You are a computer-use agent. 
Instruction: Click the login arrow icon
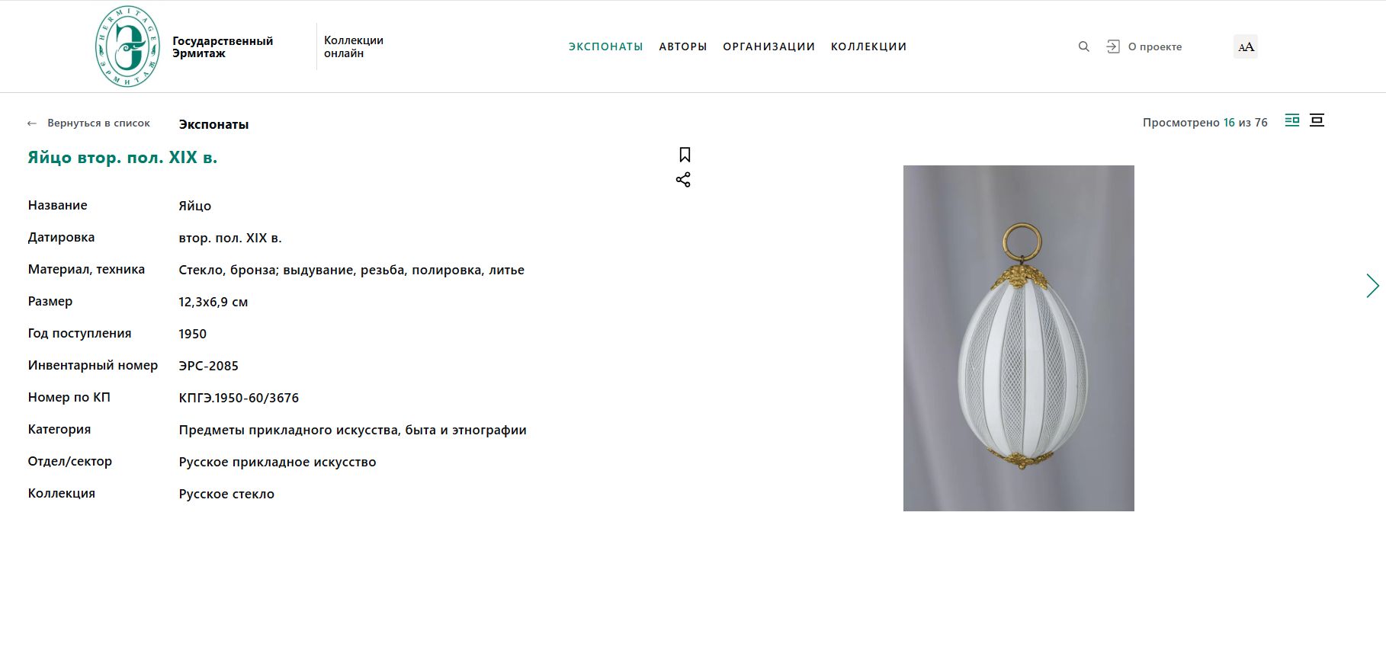coord(1112,46)
